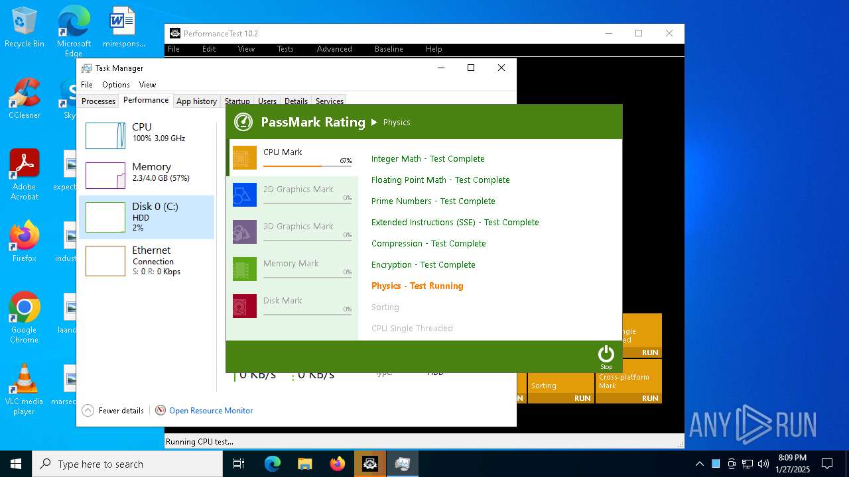Switch to the Details tab
This screenshot has height=477, width=849.
[x=296, y=101]
